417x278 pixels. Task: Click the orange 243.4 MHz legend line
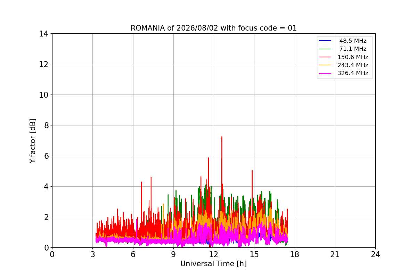[x=325, y=65]
